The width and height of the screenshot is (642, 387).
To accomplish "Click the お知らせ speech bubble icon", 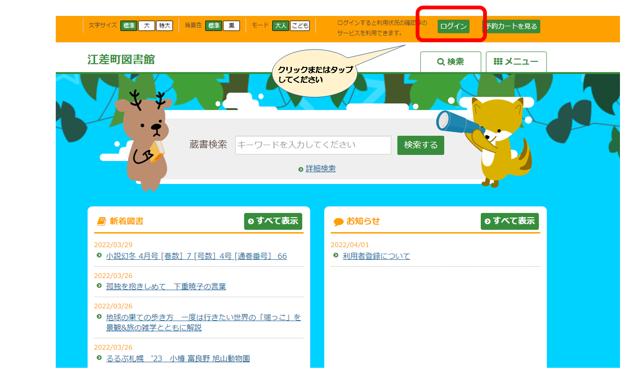I will [338, 222].
